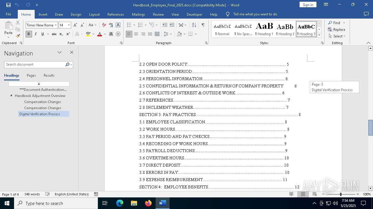This screenshot has height=209, width=373.
Task: Open Change Case dropdown
Action: (x=92, y=25)
